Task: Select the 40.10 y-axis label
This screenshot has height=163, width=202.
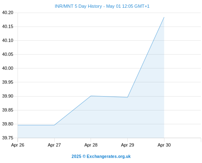Action: (x=8, y=40)
